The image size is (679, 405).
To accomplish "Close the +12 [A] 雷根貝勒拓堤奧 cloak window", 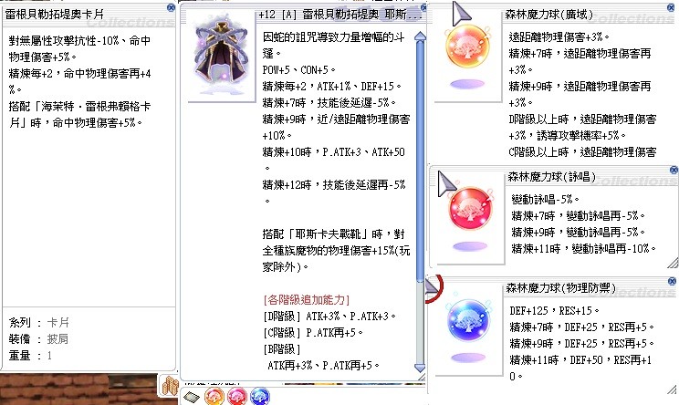I will 424,7.
